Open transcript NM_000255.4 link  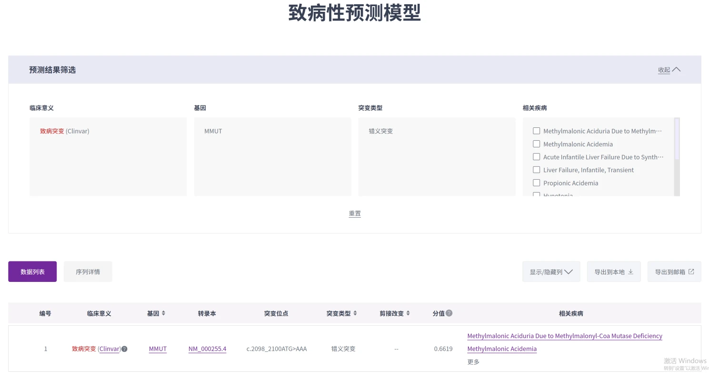coord(207,349)
